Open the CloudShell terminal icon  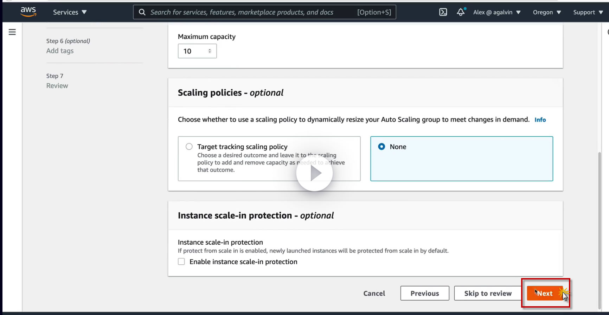click(x=443, y=12)
